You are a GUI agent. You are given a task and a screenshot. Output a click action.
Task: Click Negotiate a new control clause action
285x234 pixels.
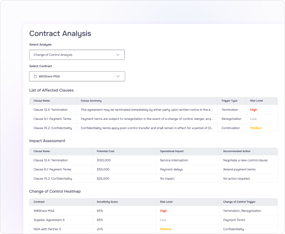tap(246, 160)
